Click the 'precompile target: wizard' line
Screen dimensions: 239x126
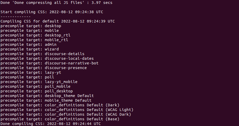[x=30, y=49]
